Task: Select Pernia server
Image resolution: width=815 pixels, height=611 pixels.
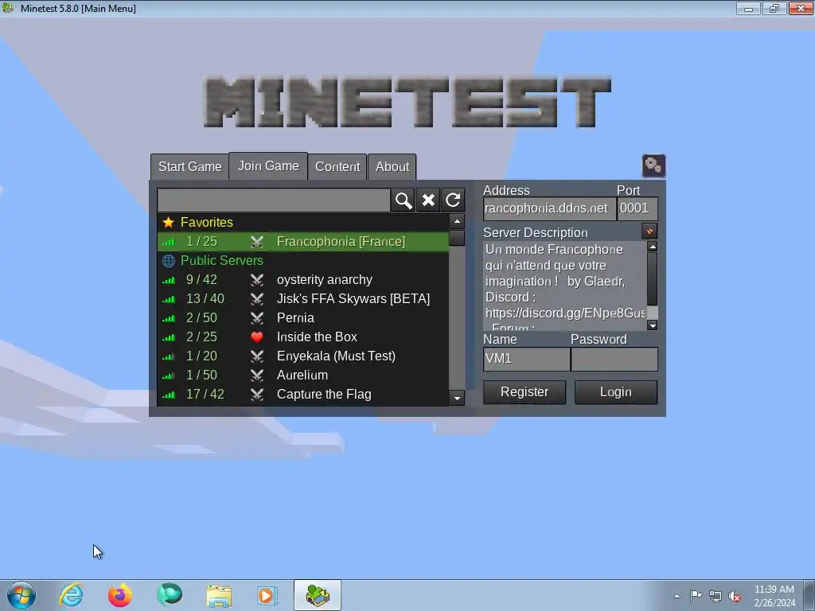Action: [x=303, y=318]
